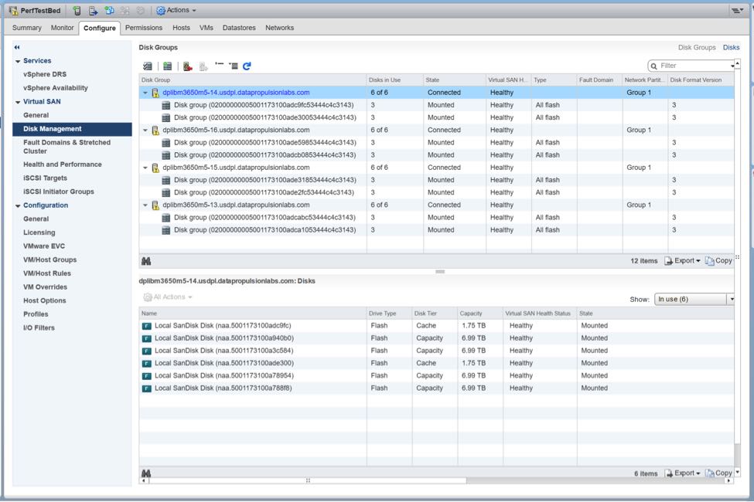
Task: Click the Create Disk Group toolbar icon
Action: click(x=168, y=66)
